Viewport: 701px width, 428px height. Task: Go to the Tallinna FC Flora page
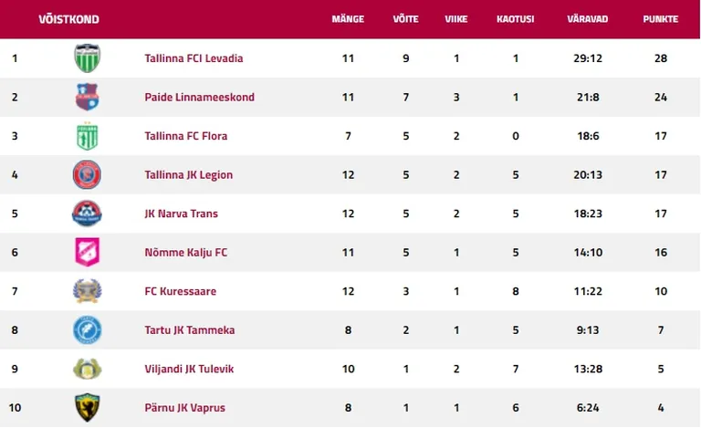click(186, 136)
